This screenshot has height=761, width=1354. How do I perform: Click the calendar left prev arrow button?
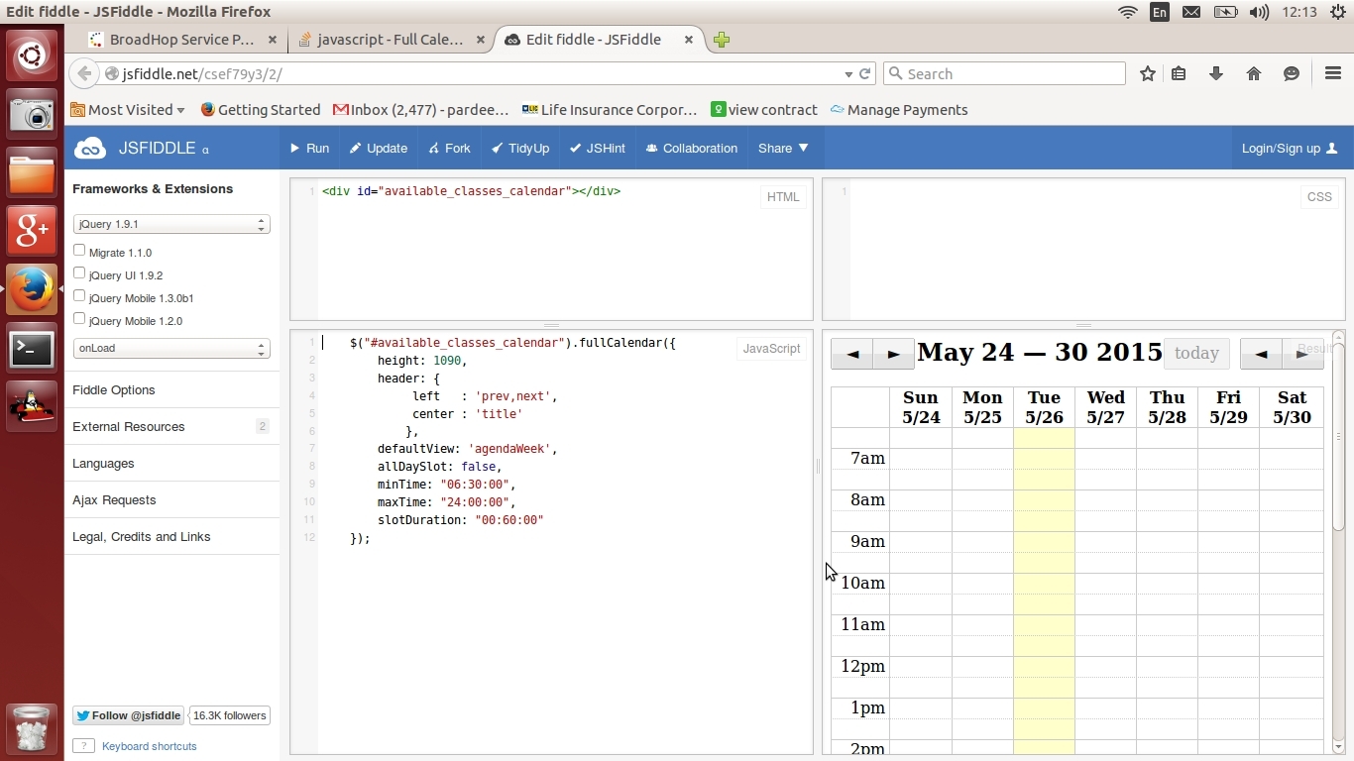pyautogui.click(x=851, y=354)
